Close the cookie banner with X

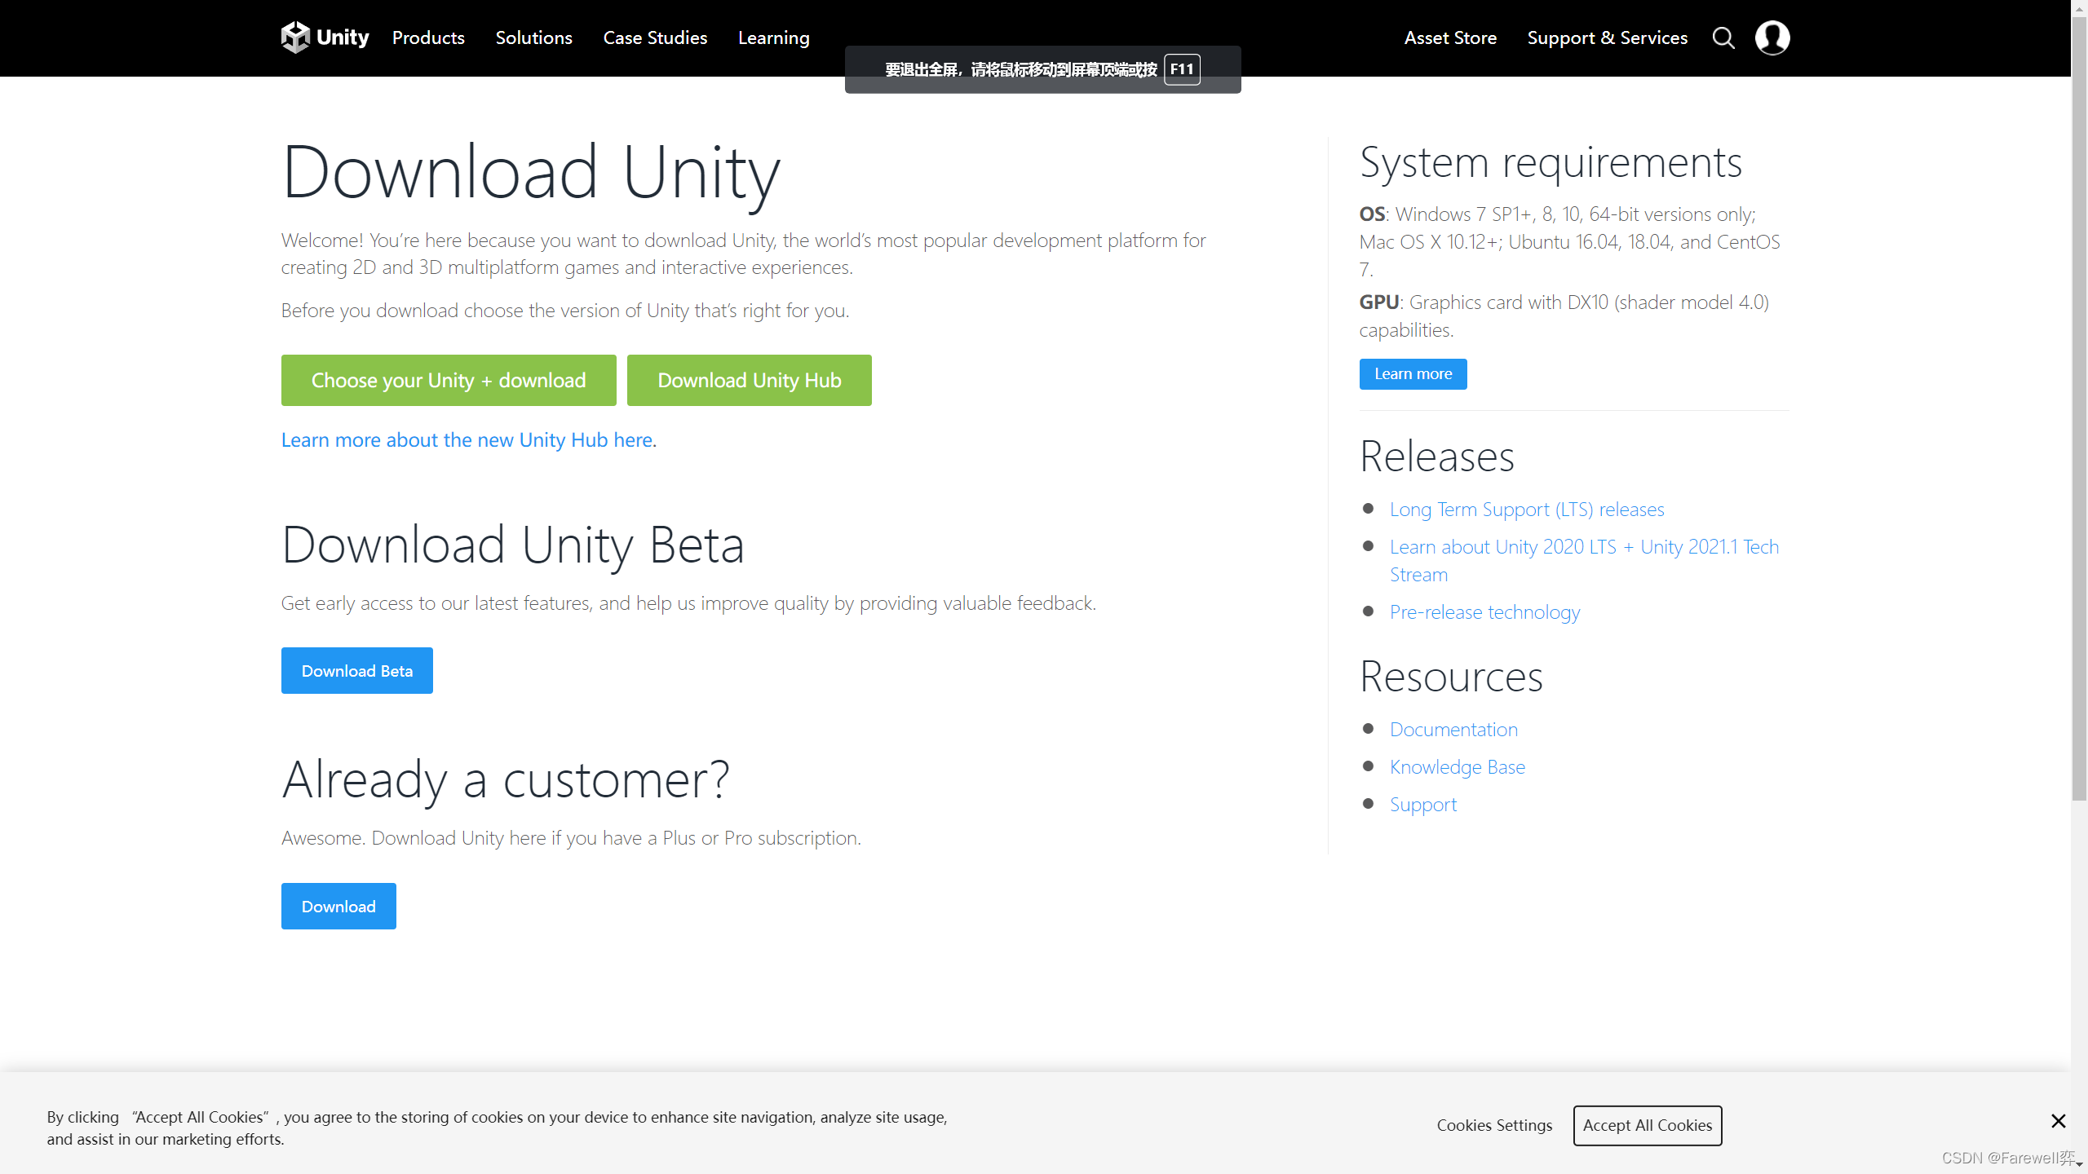coord(2058,1121)
